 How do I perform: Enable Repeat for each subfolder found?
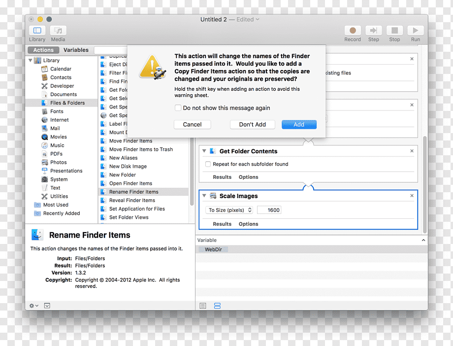point(208,164)
